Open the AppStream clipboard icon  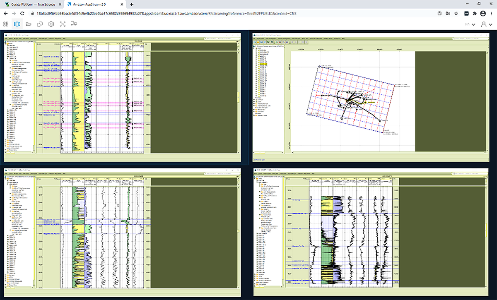[40, 24]
